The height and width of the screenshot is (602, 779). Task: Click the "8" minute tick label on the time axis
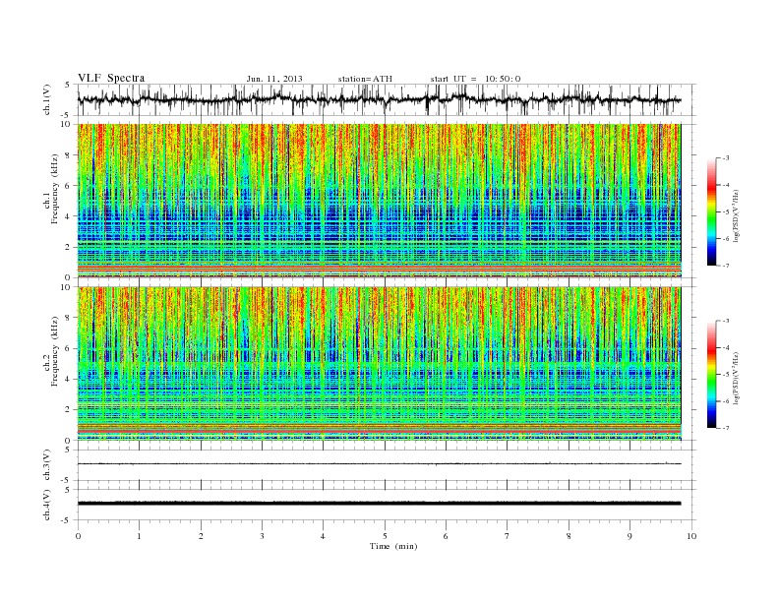[x=569, y=536]
